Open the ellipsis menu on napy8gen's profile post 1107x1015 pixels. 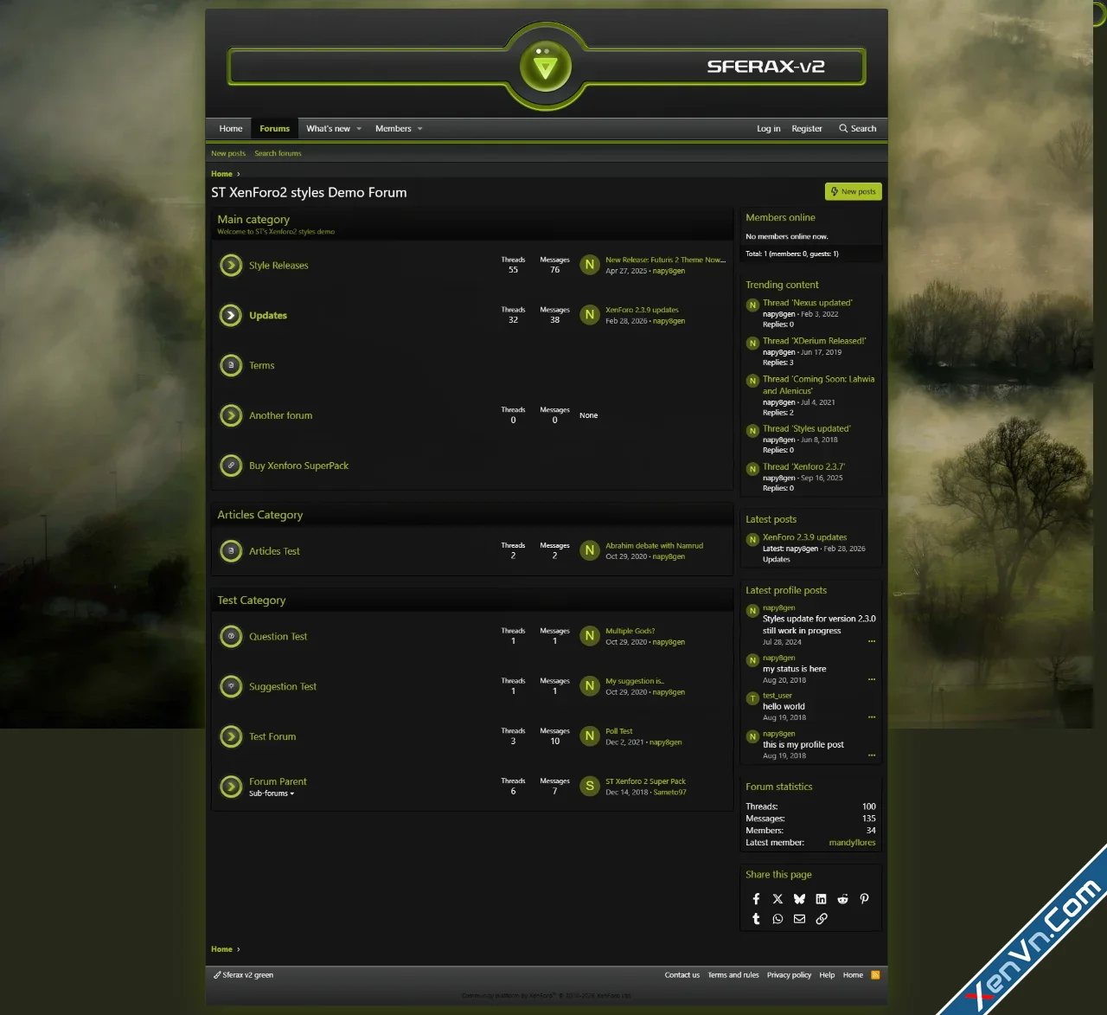coord(871,641)
